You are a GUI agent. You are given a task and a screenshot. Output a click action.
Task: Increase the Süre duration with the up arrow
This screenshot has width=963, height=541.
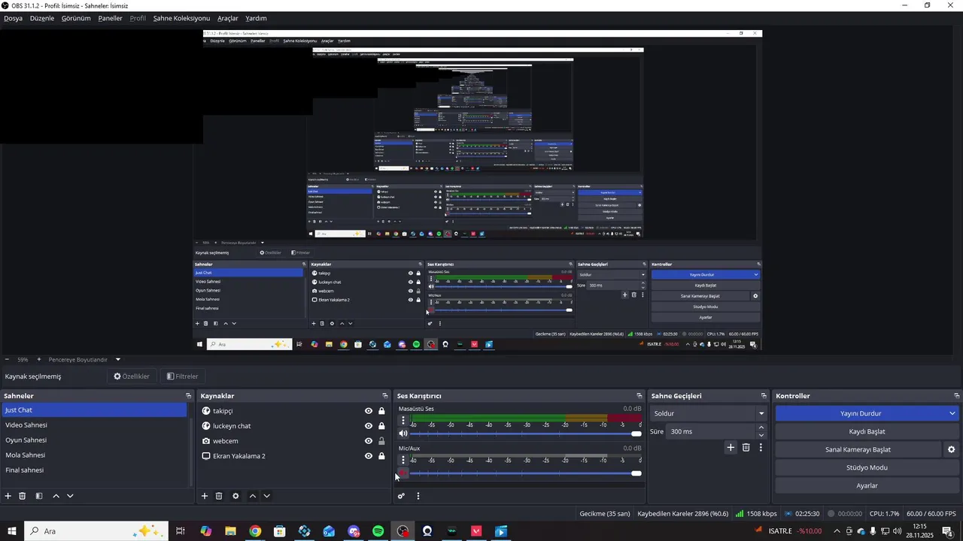761,428
